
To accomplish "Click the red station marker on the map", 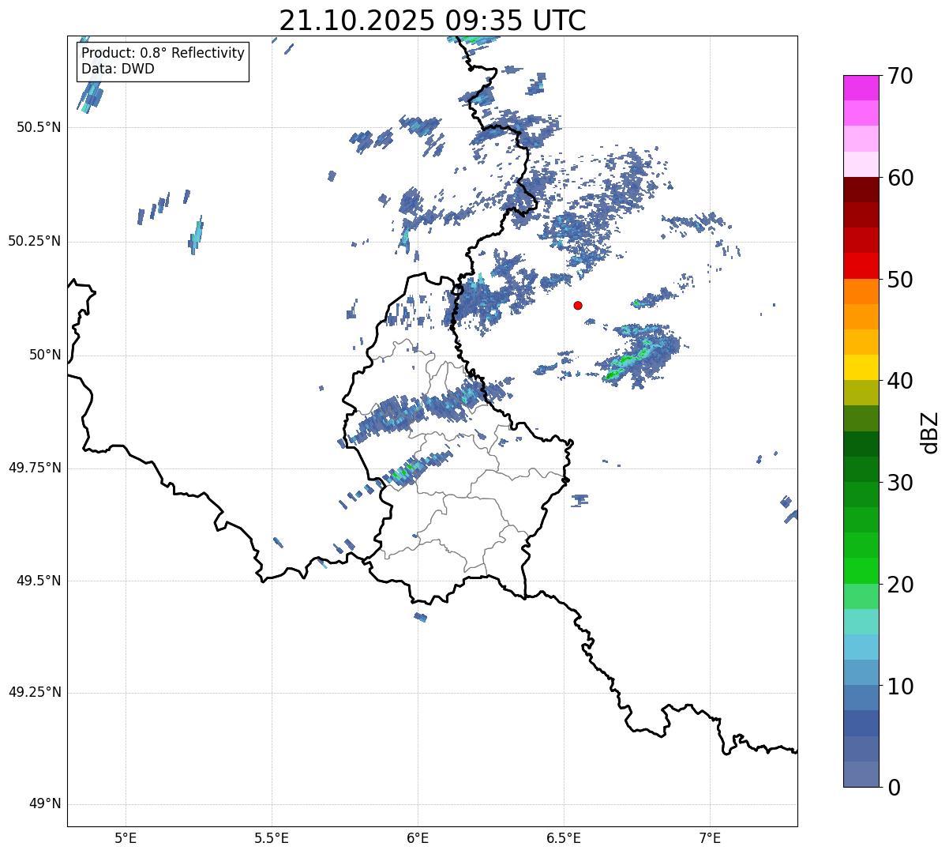I will (x=578, y=305).
